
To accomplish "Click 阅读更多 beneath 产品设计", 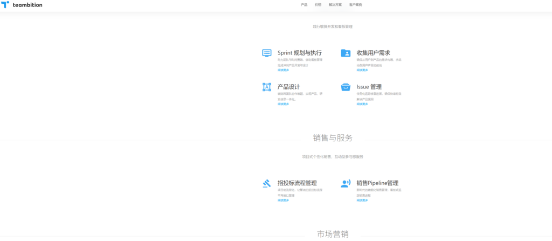I will coord(283,104).
